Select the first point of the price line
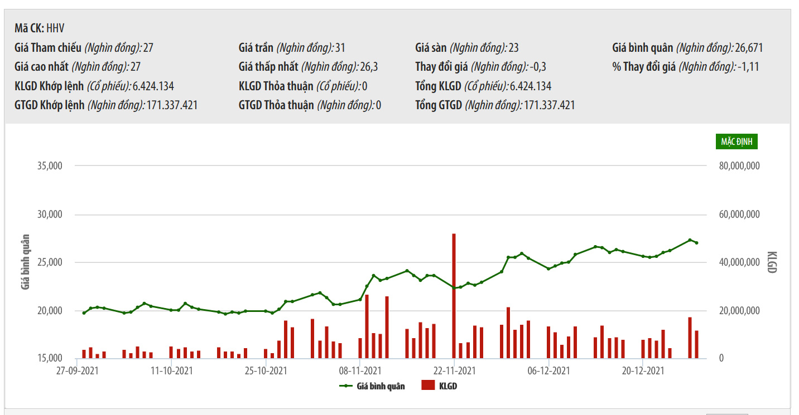Screen dimensions: 799x415 [x=84, y=313]
